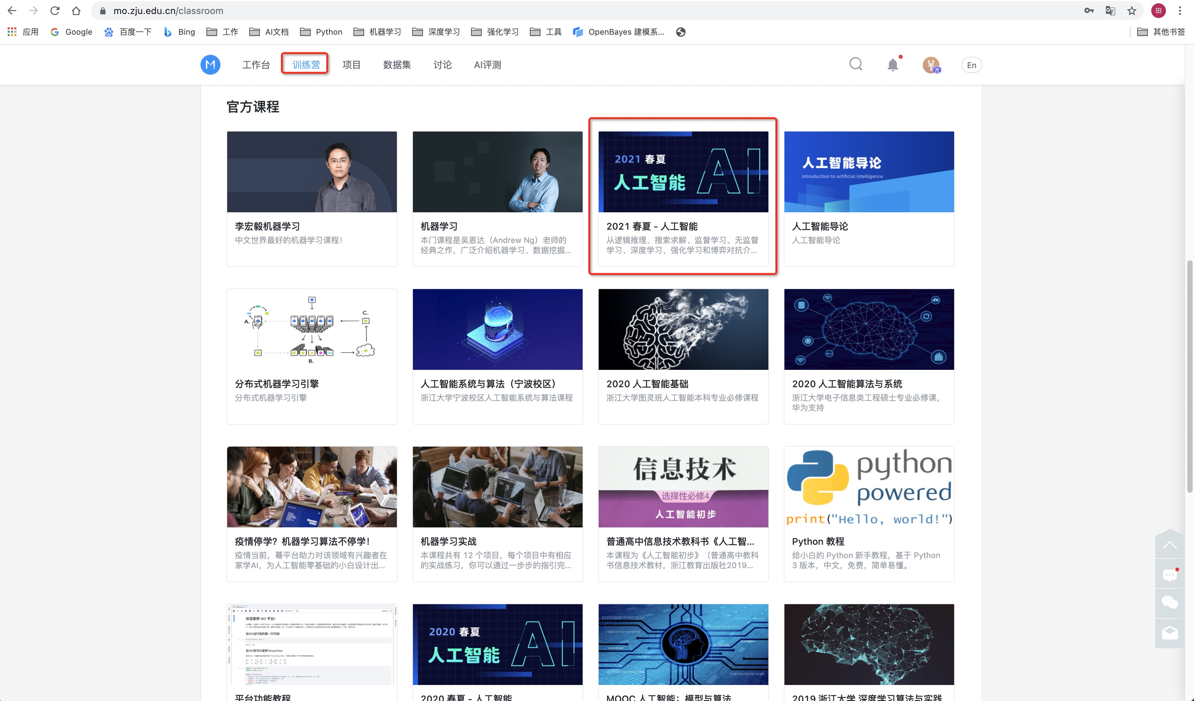Open the chat feedback bubble icon
Screen dimensions: 1194x701
(1169, 574)
